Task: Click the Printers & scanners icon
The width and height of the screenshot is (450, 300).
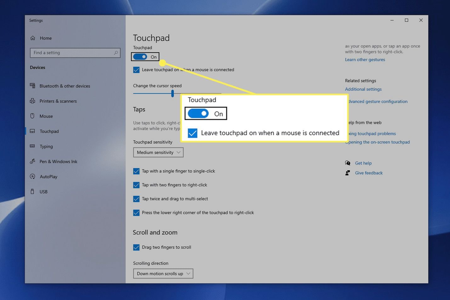Action: point(32,101)
